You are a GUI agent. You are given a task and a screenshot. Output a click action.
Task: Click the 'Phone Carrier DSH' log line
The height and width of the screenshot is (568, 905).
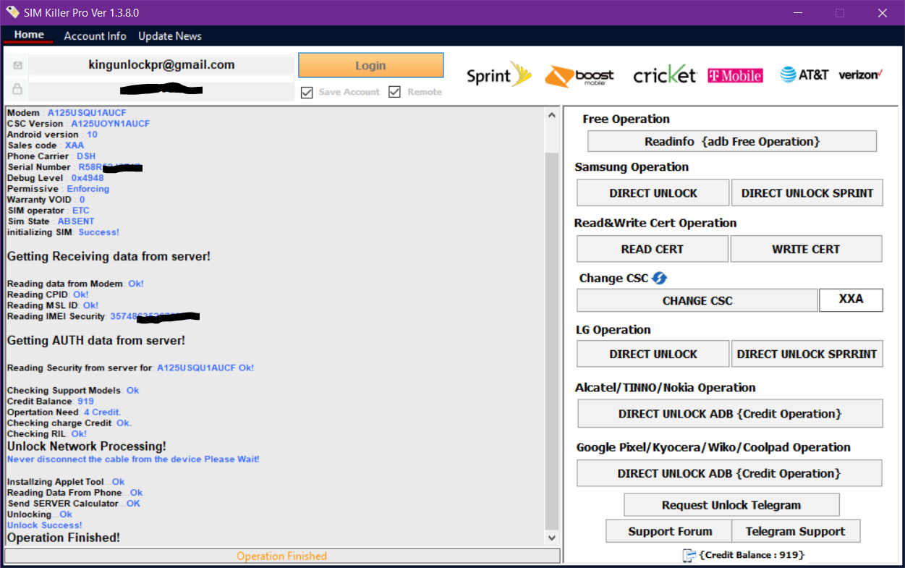pyautogui.click(x=51, y=156)
